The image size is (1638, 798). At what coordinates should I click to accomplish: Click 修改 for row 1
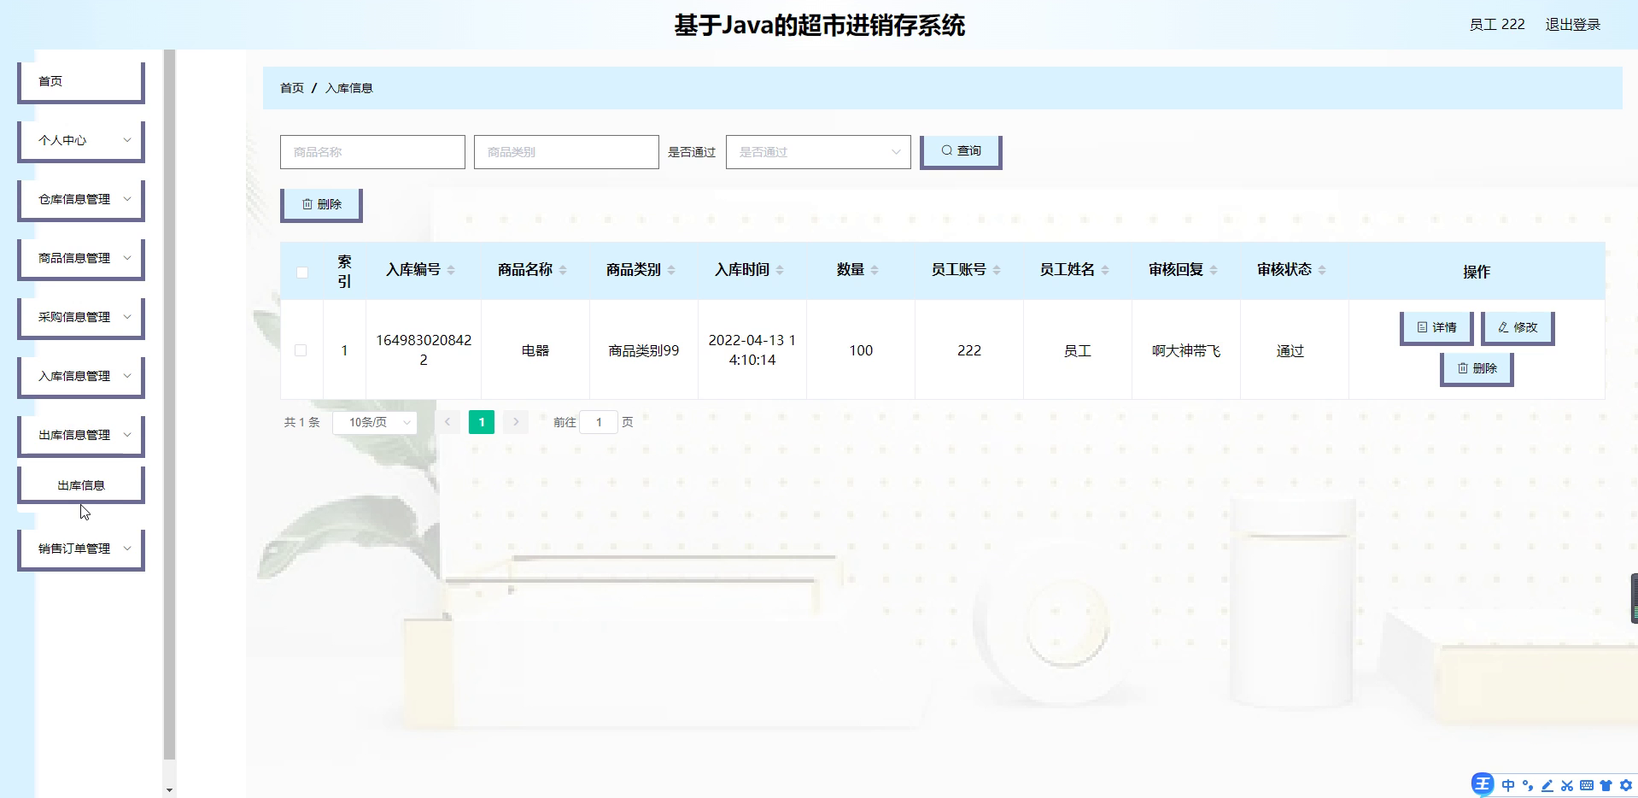(1518, 328)
